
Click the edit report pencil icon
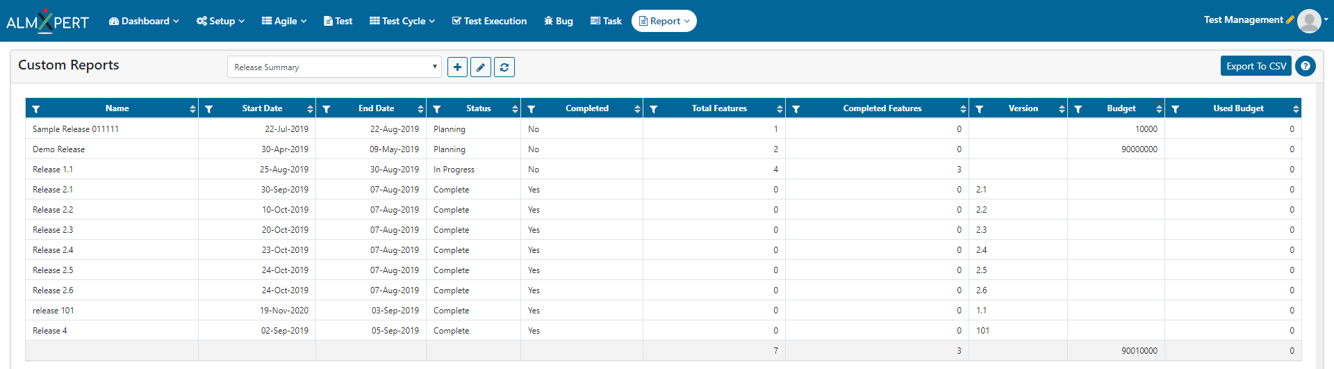click(481, 67)
